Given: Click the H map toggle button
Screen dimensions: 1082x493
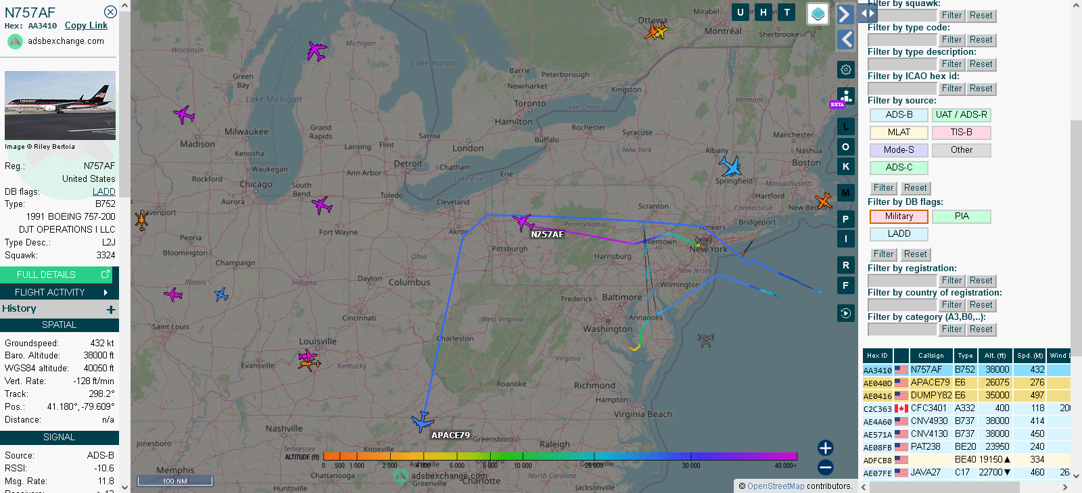Looking at the screenshot, I should tap(763, 12).
